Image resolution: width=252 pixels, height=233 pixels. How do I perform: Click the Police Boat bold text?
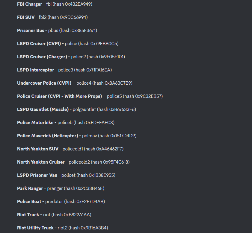[x=29, y=202]
